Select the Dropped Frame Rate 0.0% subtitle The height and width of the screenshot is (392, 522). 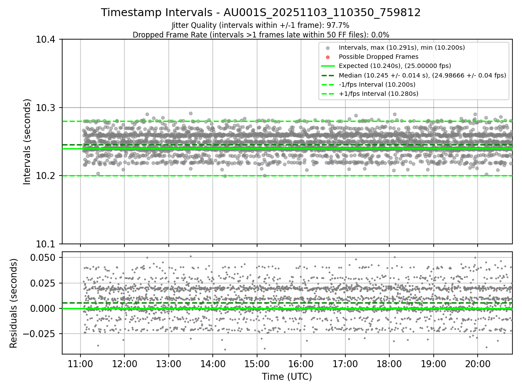click(261, 34)
